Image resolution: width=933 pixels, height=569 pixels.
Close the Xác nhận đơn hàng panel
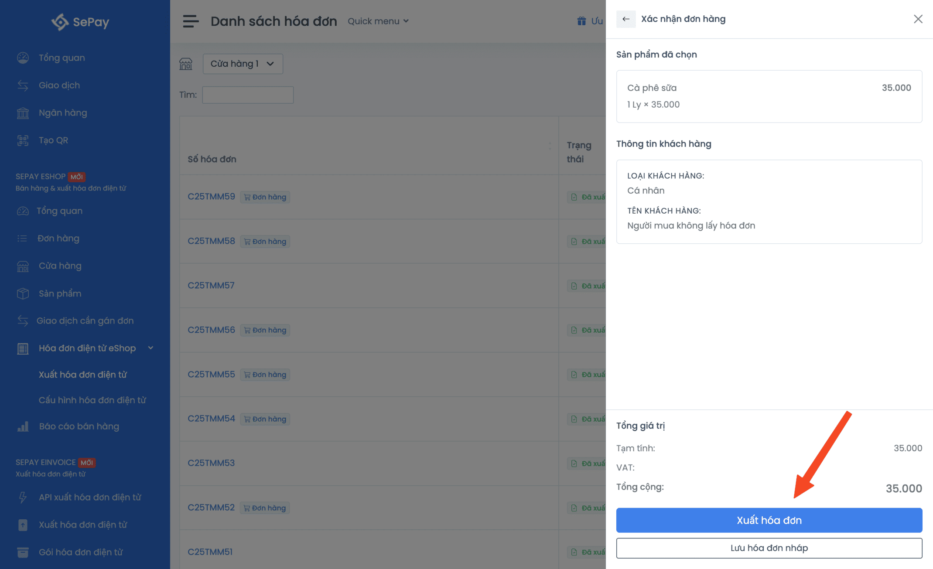[918, 19]
